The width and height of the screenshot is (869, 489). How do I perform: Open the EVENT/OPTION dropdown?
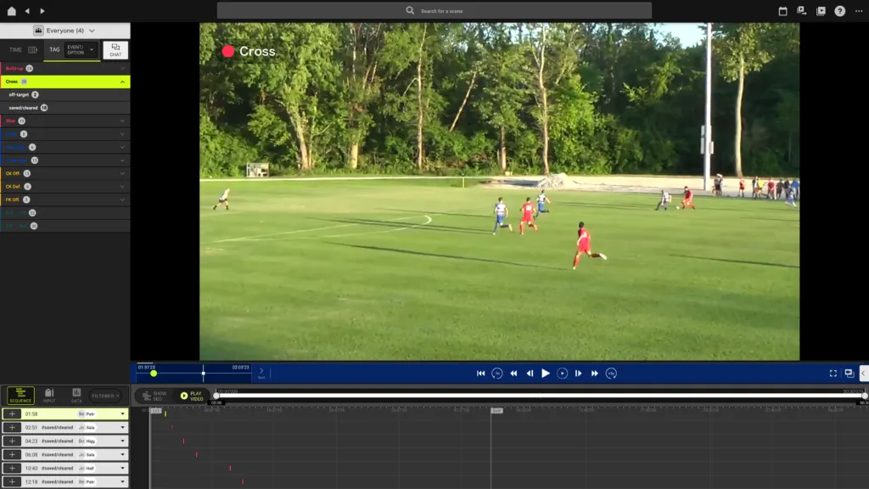tap(81, 50)
